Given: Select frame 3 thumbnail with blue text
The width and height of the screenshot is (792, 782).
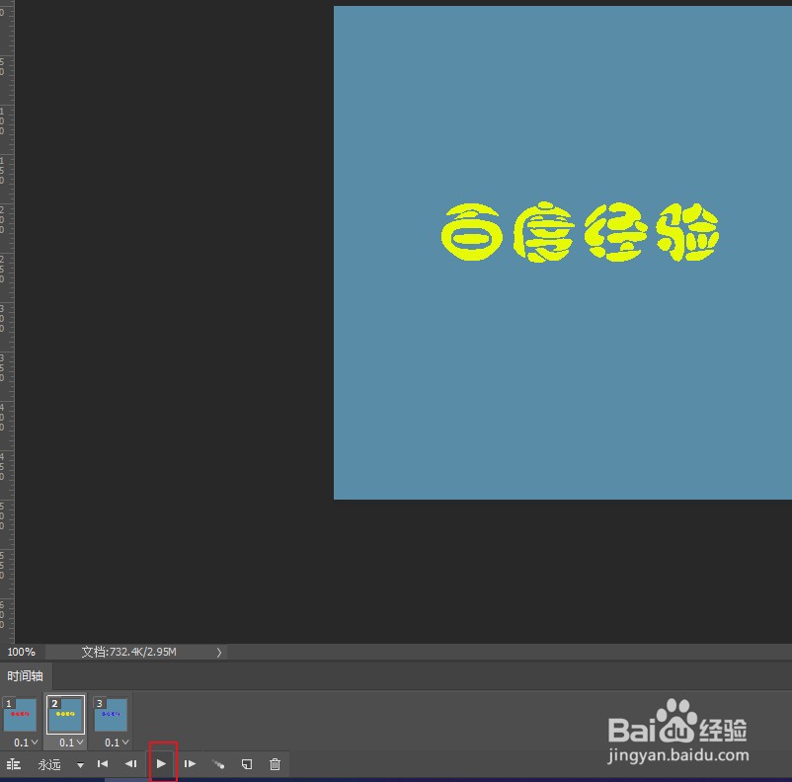Looking at the screenshot, I should pyautogui.click(x=112, y=715).
